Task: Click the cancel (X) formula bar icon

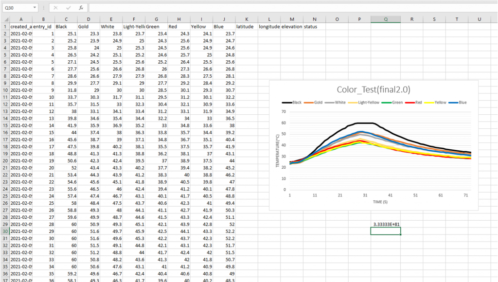Action: [x=55, y=8]
